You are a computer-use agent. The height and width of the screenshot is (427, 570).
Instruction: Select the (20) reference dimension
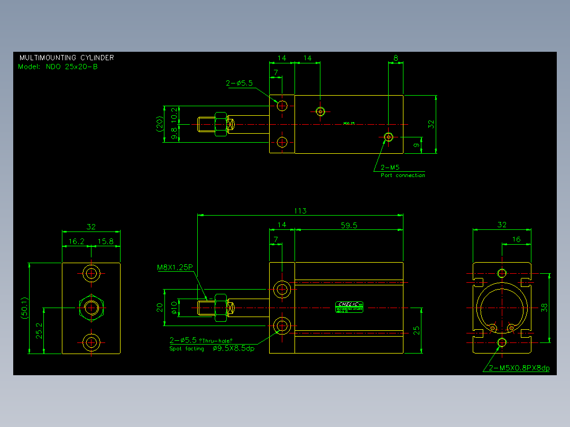tap(159, 124)
